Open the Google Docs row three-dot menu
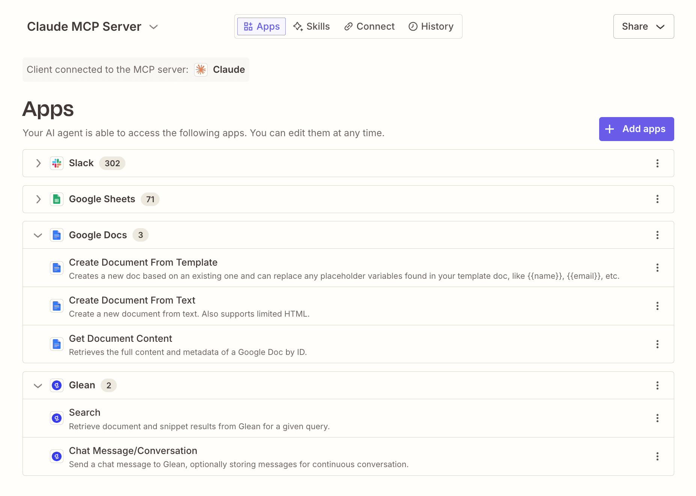 [x=657, y=235]
